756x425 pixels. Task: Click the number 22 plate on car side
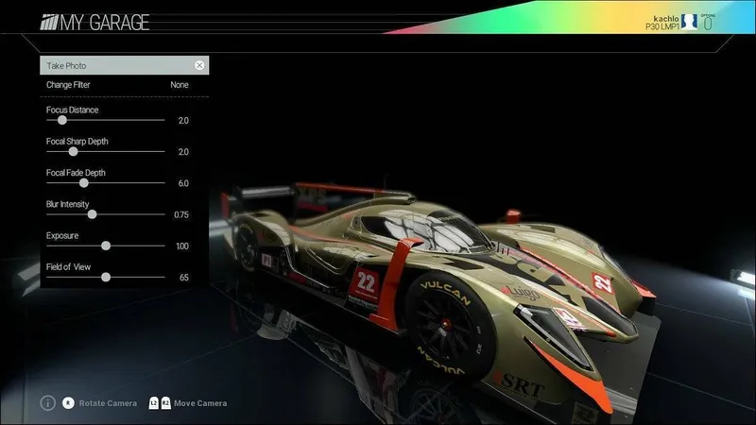[x=366, y=283]
